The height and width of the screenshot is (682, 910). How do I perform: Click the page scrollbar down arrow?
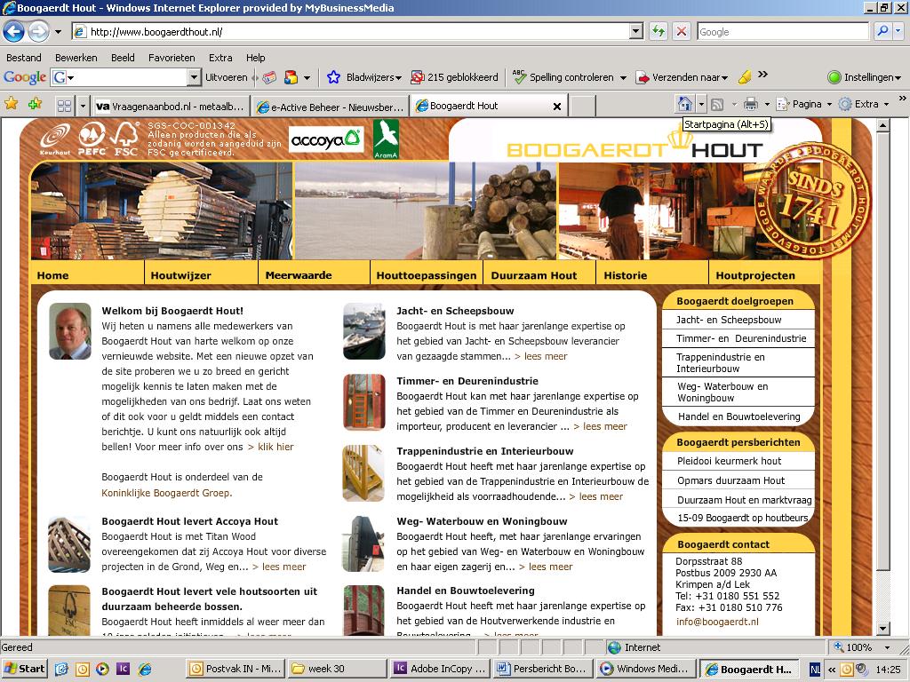882,629
